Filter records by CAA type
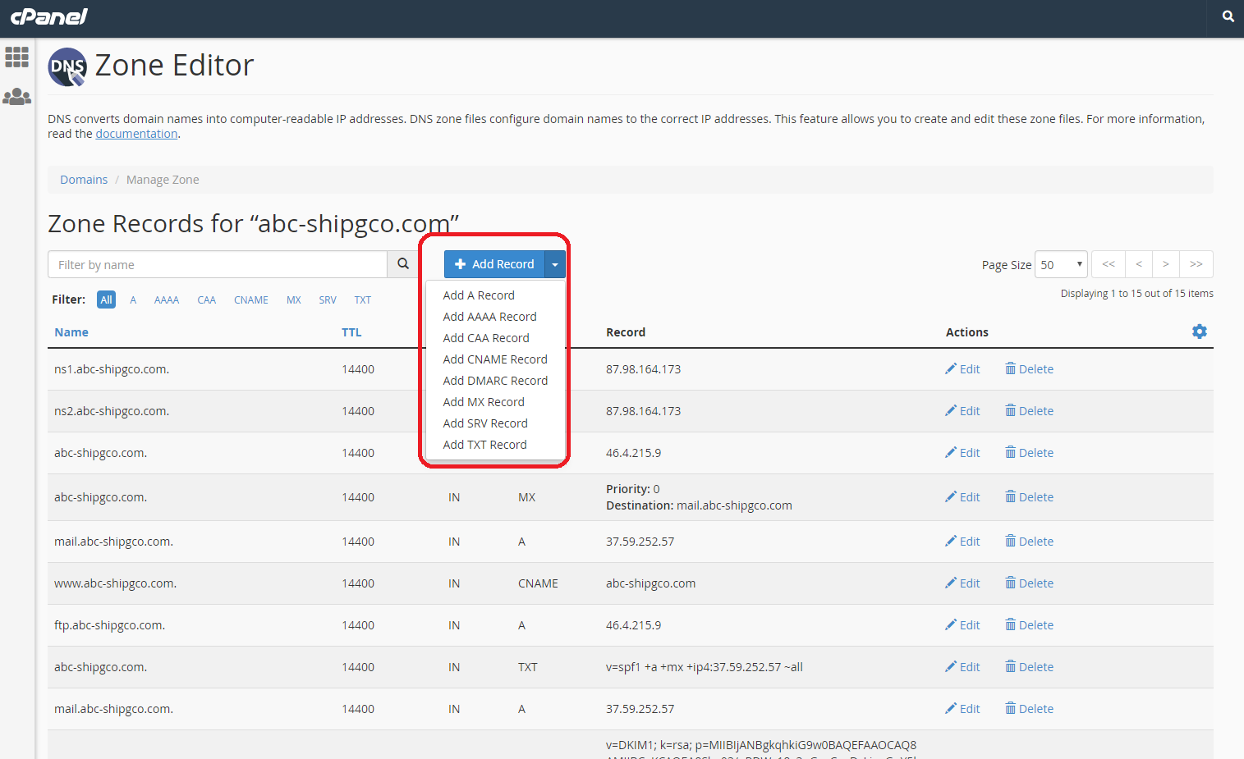 coord(207,299)
